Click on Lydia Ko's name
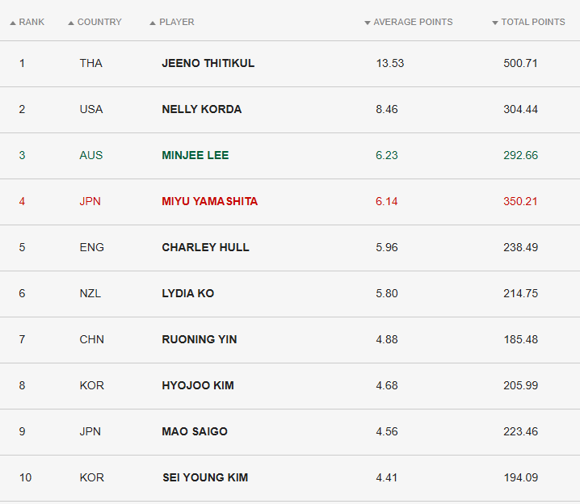Screen dimensions: 580x504 coord(187,293)
